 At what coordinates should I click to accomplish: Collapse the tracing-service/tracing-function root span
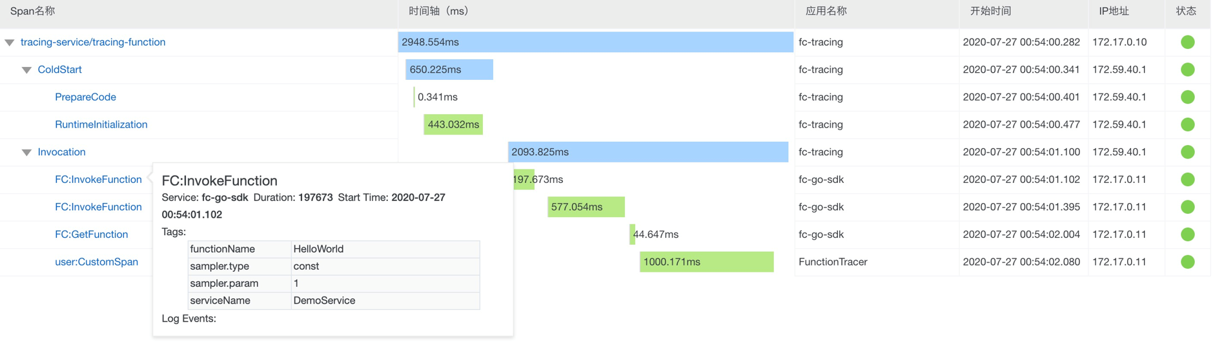click(x=10, y=43)
